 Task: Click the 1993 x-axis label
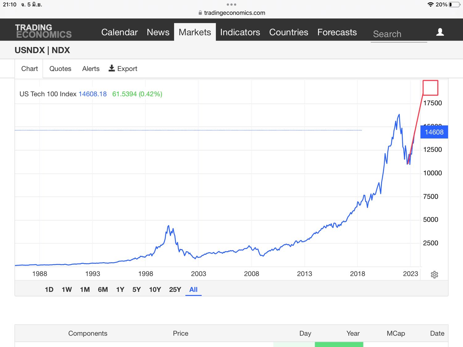pos(93,274)
